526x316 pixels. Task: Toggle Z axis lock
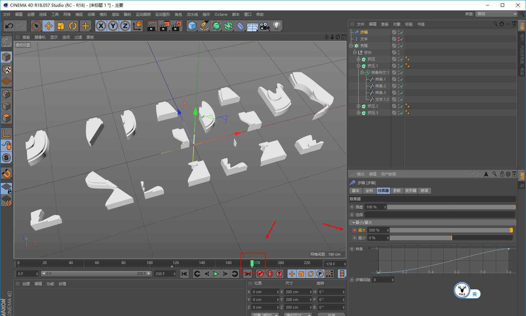pos(125,26)
